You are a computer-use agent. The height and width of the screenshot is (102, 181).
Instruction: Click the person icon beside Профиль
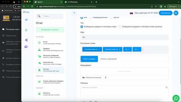(39, 50)
